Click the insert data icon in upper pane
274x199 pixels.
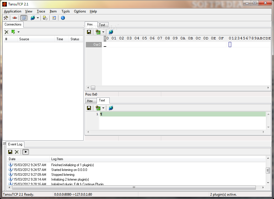click(98, 32)
